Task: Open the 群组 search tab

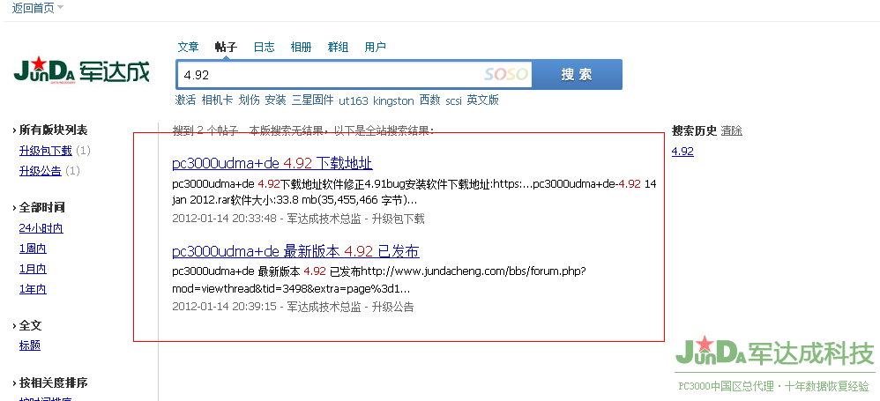Action: (x=338, y=47)
